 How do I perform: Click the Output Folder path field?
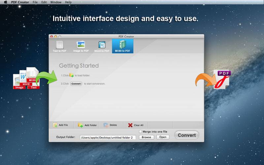(108, 137)
